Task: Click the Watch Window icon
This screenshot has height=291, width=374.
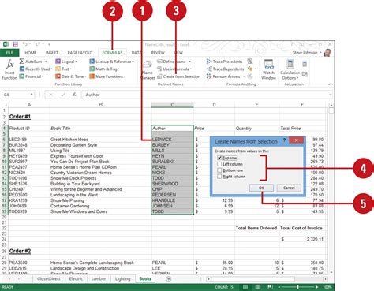Action: (x=269, y=64)
